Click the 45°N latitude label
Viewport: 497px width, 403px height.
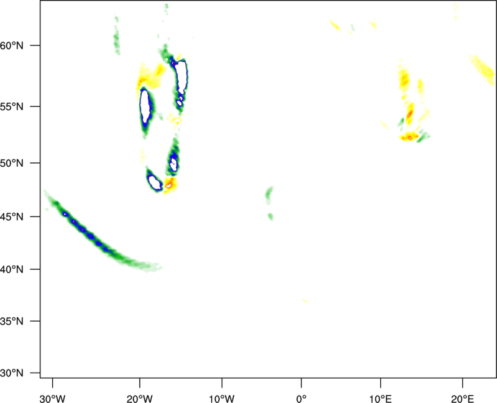tap(12, 216)
